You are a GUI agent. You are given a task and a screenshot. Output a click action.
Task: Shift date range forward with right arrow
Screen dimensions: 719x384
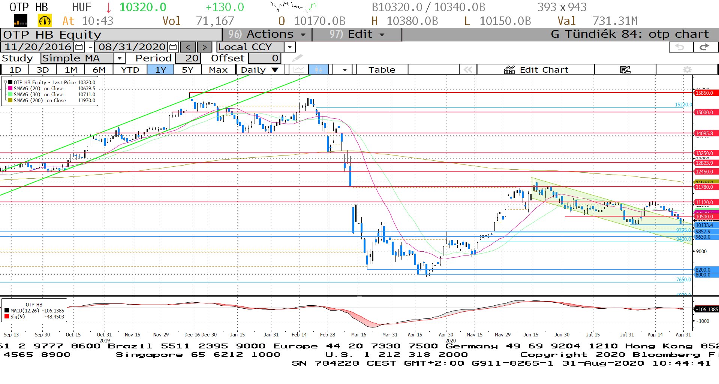click(x=204, y=47)
